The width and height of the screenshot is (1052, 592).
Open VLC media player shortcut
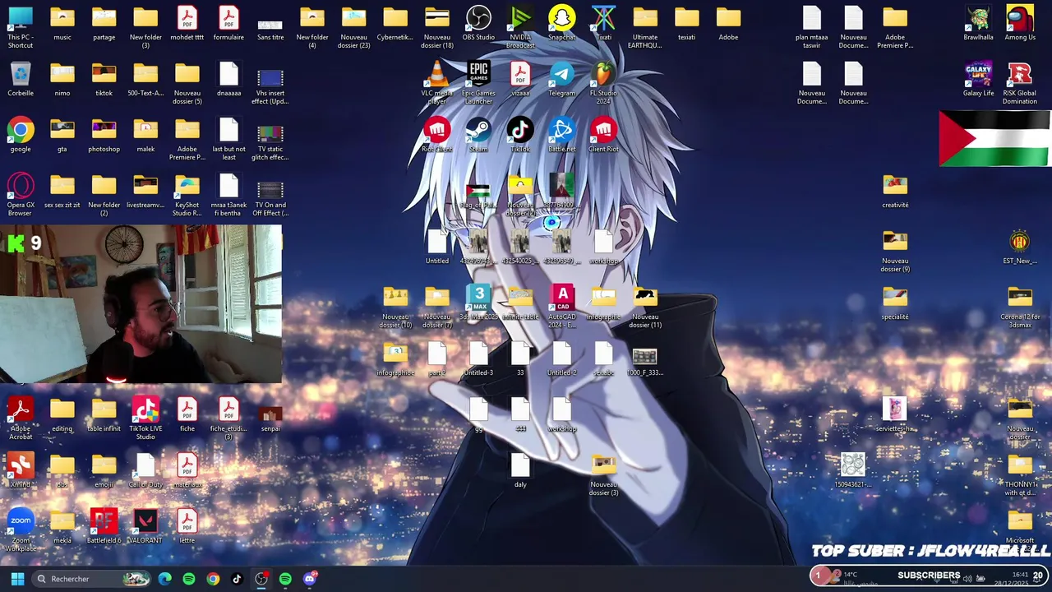[x=436, y=82]
